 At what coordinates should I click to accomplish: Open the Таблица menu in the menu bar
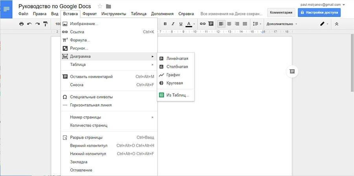[x=139, y=14]
